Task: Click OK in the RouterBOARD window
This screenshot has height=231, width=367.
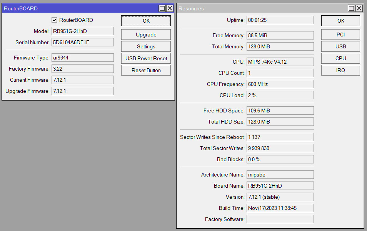Action: click(146, 21)
